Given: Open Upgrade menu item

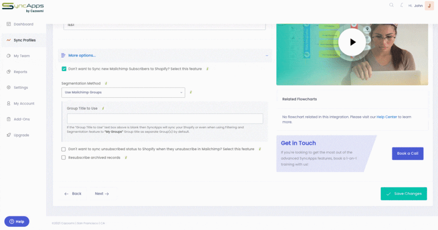Looking at the screenshot, I should (21, 135).
